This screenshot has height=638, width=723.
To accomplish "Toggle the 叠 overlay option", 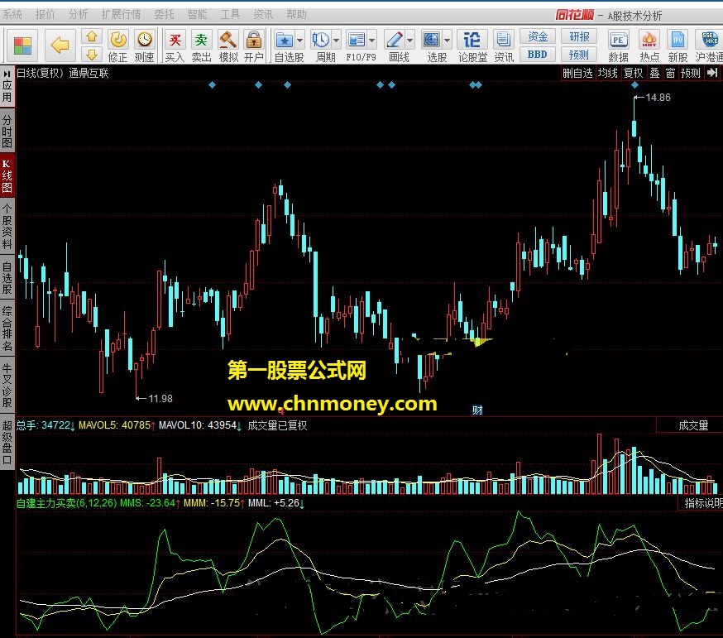I will (655, 73).
